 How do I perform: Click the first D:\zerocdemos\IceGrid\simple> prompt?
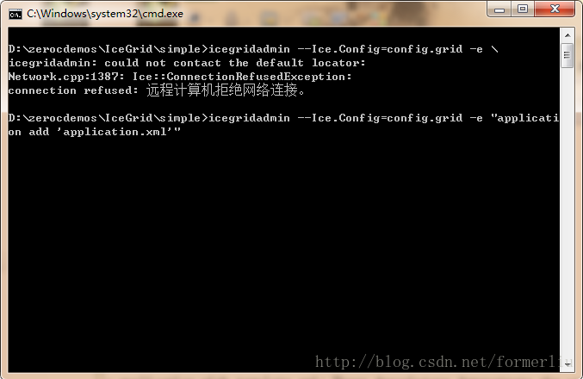point(109,49)
